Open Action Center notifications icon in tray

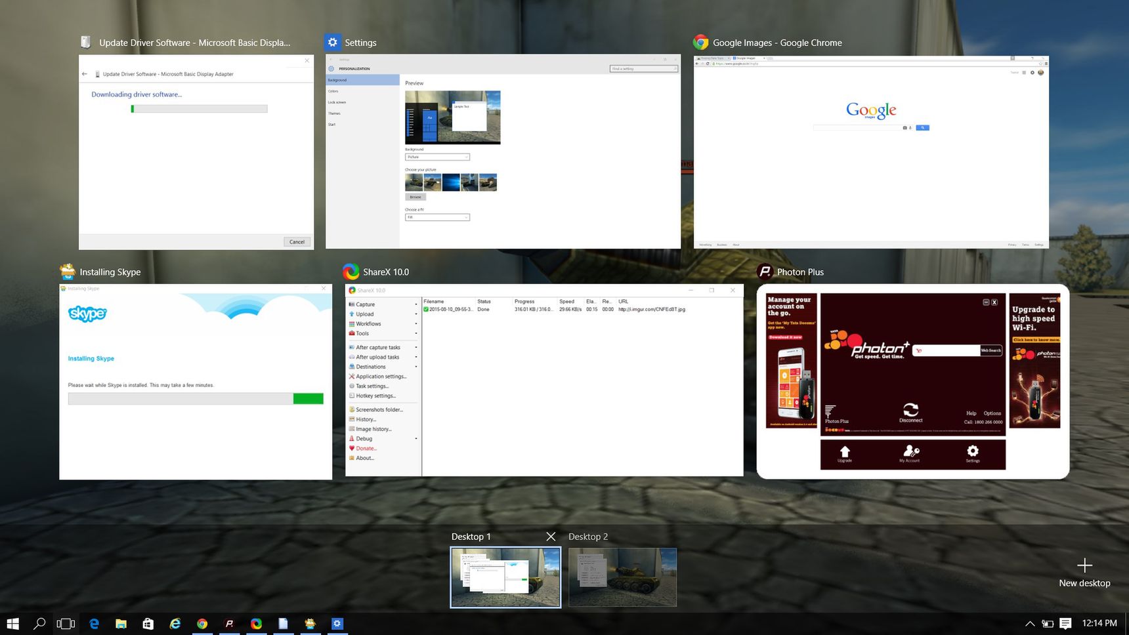pyautogui.click(x=1065, y=624)
